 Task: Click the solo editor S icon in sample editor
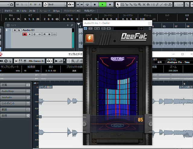(6, 61)
